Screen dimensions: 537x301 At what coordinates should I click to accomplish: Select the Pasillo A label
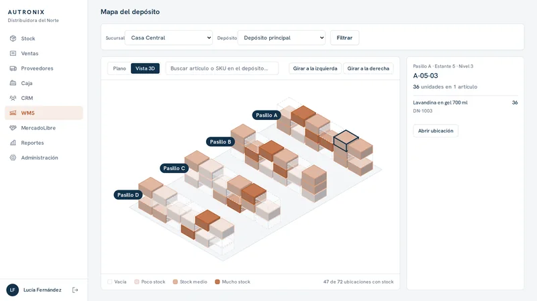(266, 115)
